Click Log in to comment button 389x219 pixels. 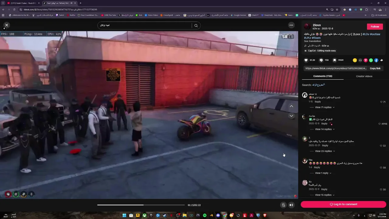pyautogui.click(x=343, y=204)
